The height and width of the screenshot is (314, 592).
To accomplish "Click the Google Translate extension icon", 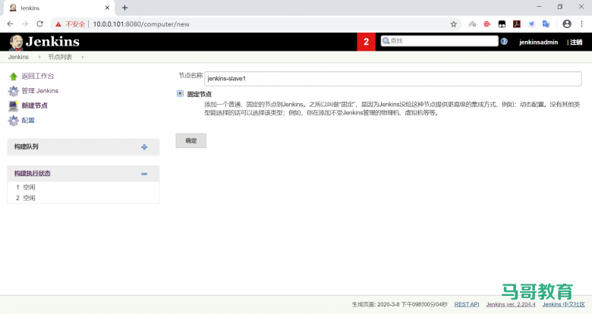I will tap(546, 24).
